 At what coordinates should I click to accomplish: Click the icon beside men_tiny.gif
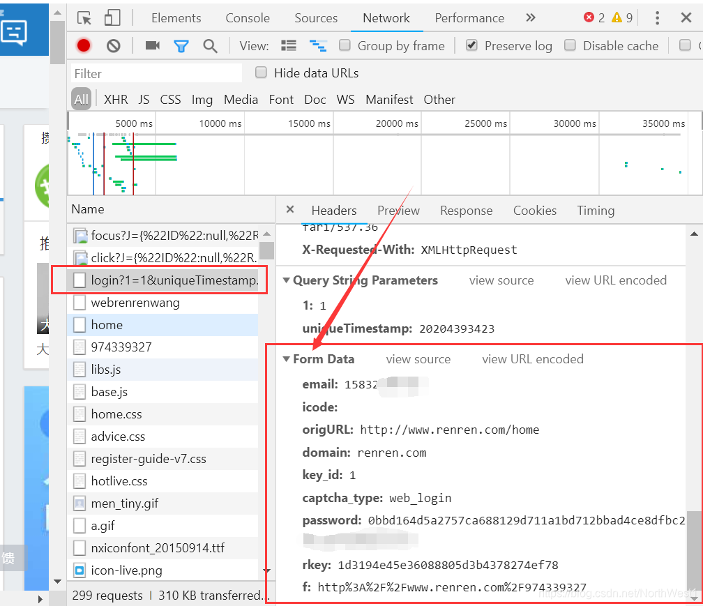80,503
